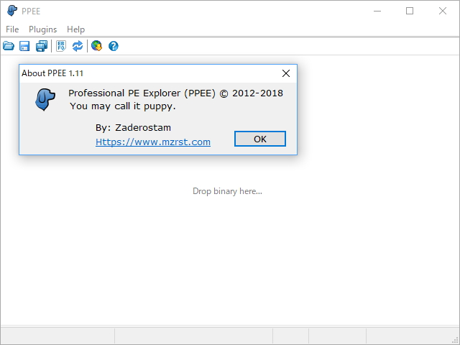Click the Save All toolbar icon
The height and width of the screenshot is (345, 460).
(x=42, y=46)
